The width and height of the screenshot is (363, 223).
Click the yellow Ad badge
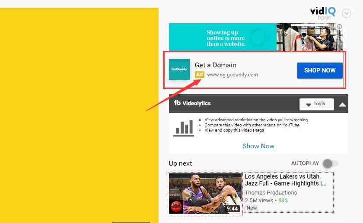200,75
